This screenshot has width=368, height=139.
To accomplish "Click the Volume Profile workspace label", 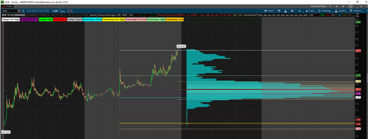I will point(319,6).
